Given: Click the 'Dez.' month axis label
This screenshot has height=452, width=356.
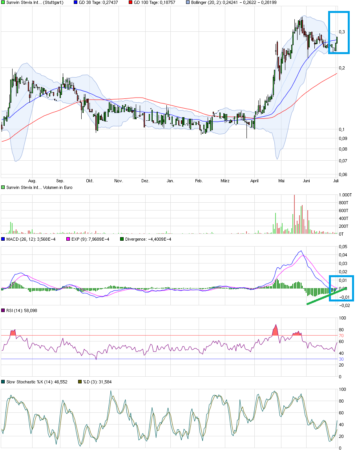Looking at the screenshot, I should click(145, 181).
